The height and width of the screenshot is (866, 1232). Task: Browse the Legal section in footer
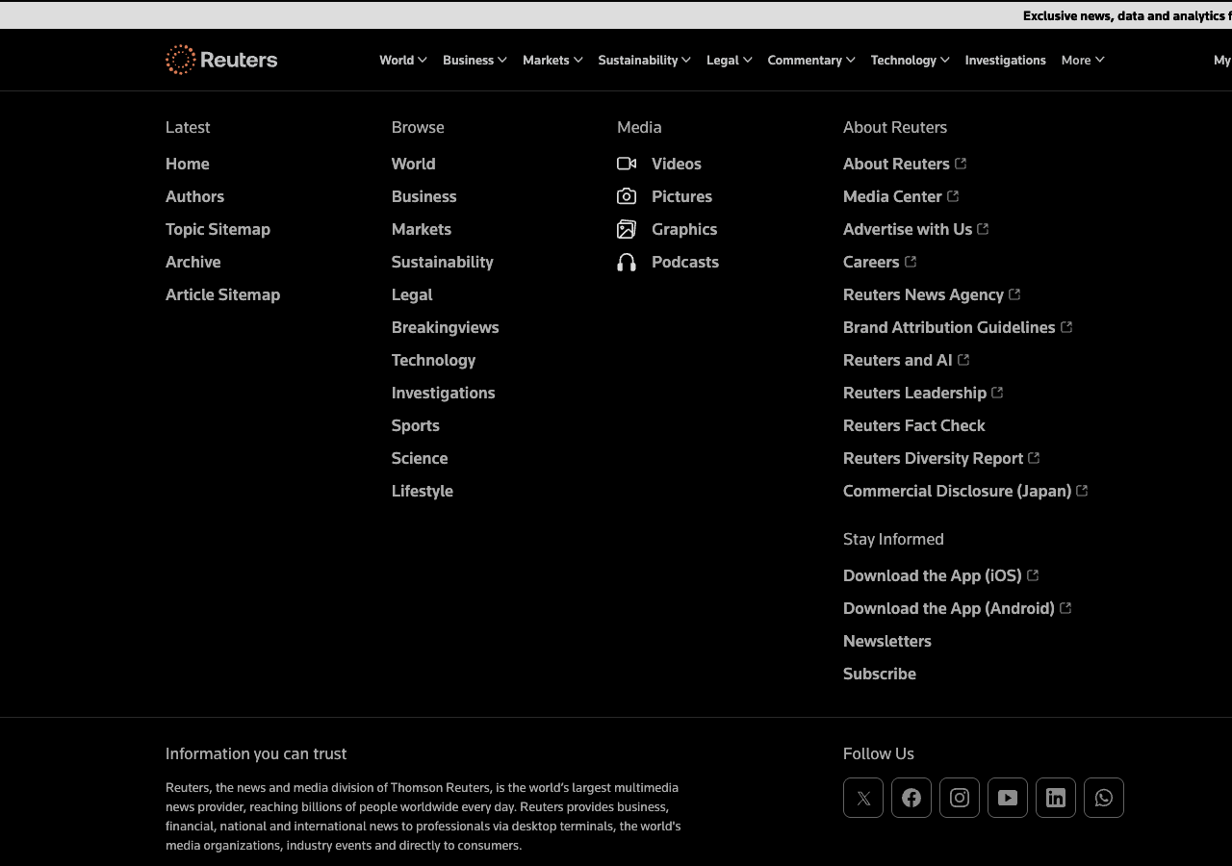(x=412, y=294)
